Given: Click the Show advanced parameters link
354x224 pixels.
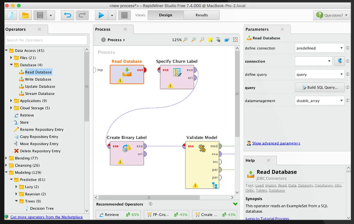Looking at the screenshot, I should pyautogui.click(x=276, y=143).
